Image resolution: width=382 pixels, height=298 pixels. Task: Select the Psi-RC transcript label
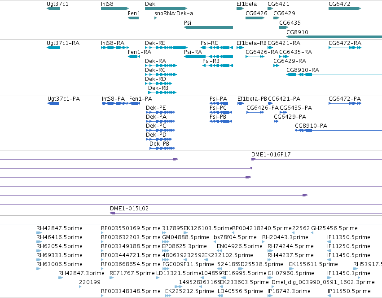coord(209,43)
